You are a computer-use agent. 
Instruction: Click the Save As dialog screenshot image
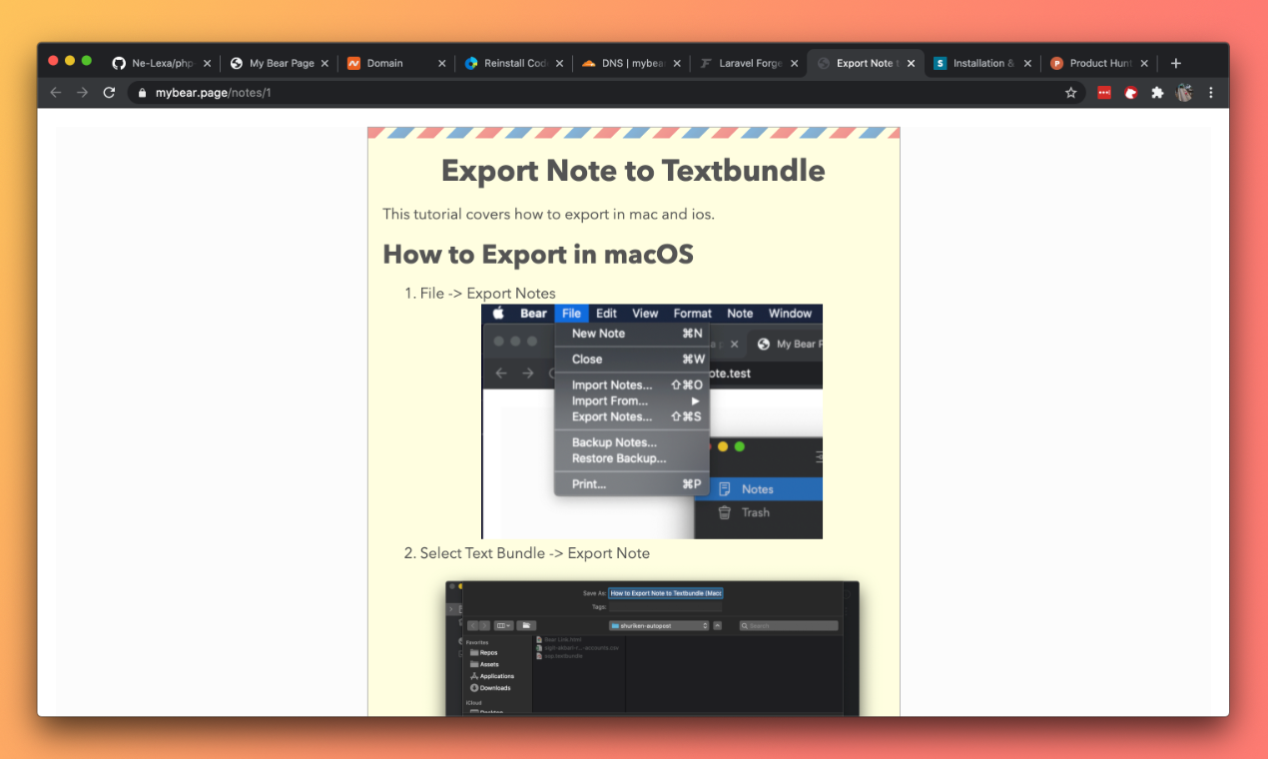click(x=652, y=647)
